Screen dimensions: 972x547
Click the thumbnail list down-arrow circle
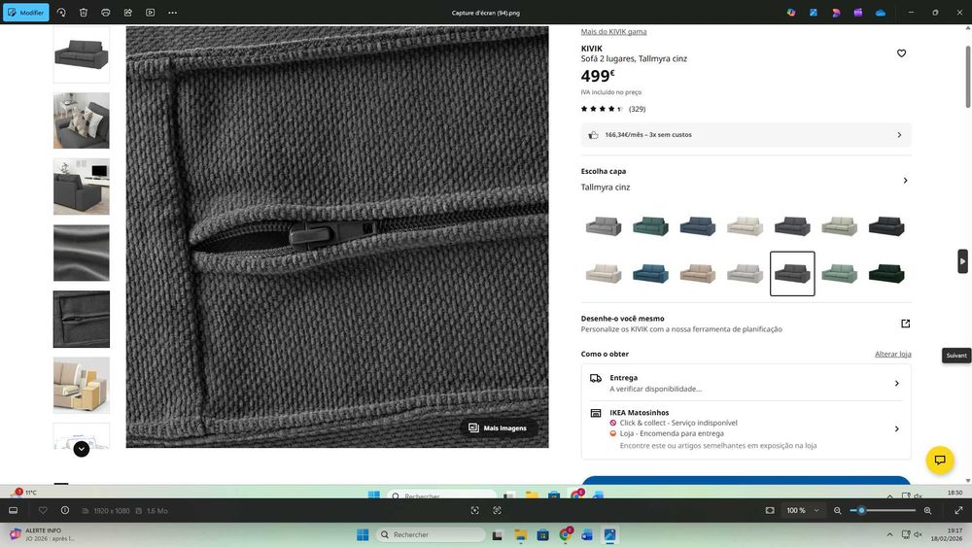pyautogui.click(x=82, y=449)
